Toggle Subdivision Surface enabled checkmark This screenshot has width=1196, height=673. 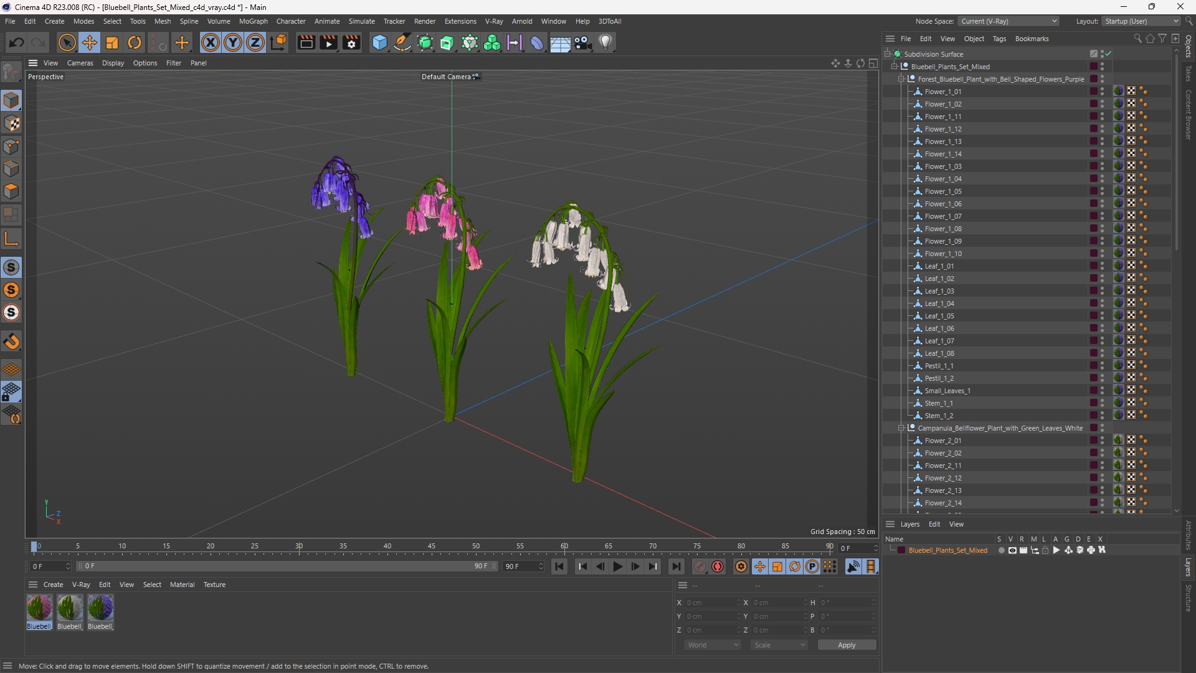point(1109,54)
